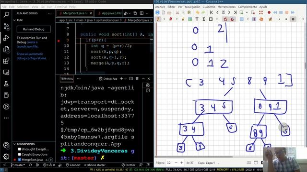
Task: Go to next page in Xournal++
Action: click(229, 12)
